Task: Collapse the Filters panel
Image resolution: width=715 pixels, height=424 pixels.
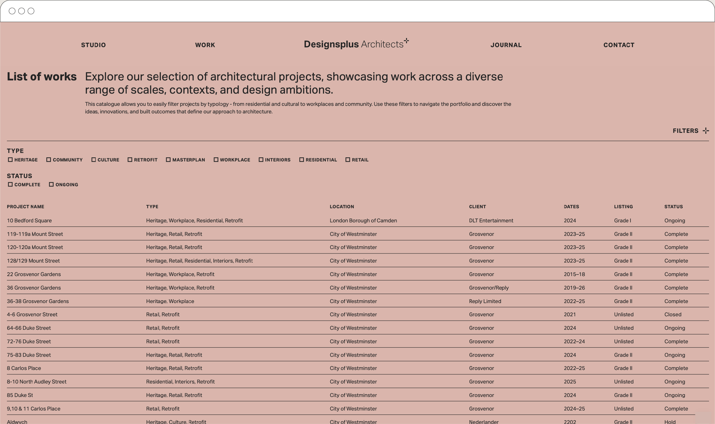Action: (x=691, y=131)
